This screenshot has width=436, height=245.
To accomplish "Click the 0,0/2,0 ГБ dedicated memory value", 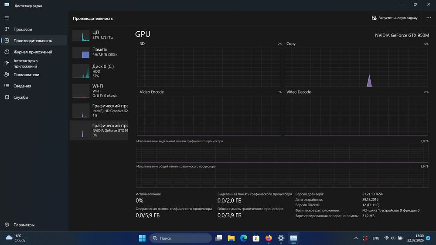I will (x=229, y=201).
